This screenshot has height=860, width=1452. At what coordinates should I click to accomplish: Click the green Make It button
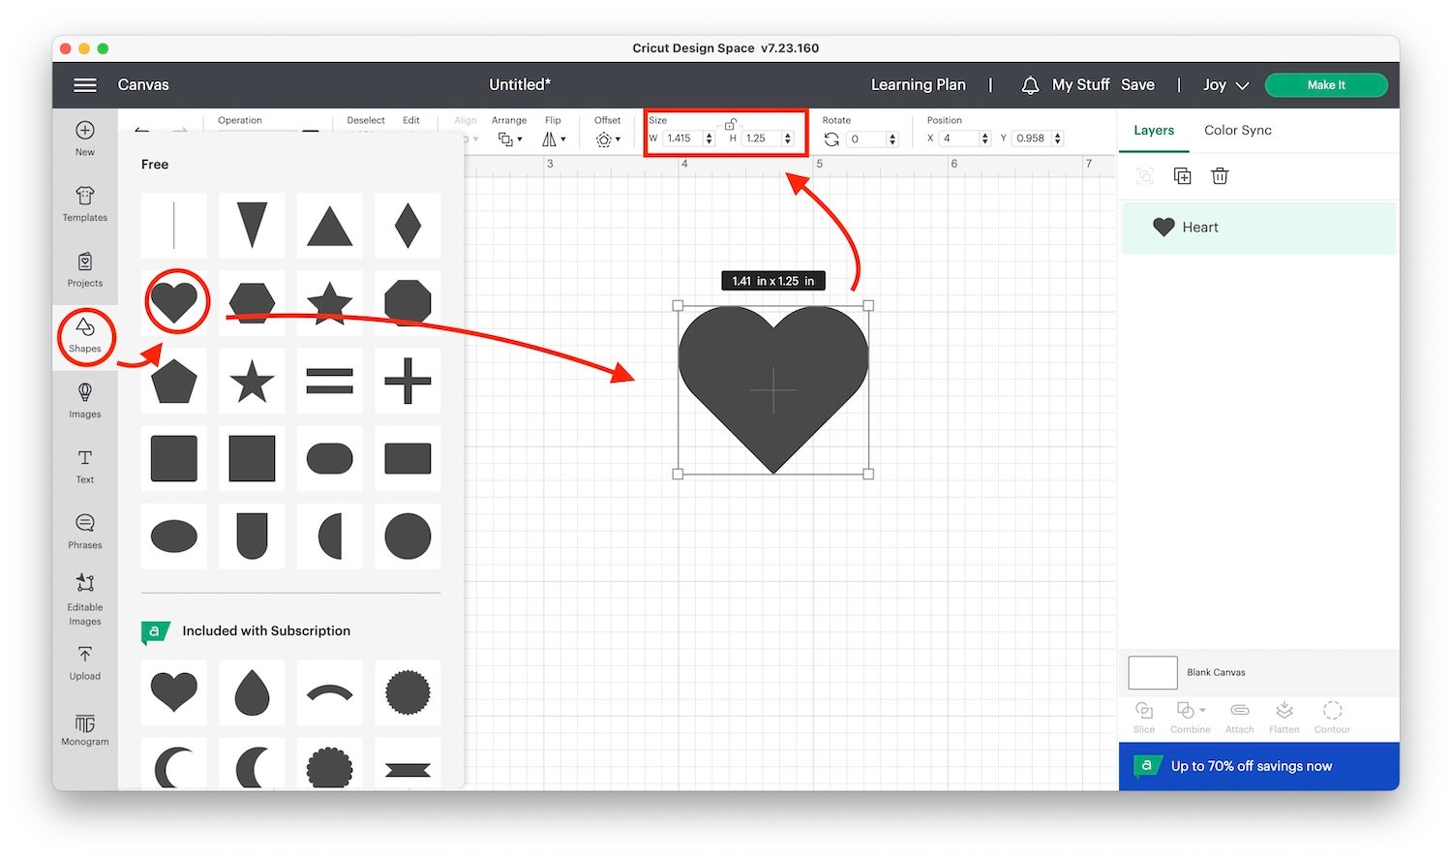1326,85
